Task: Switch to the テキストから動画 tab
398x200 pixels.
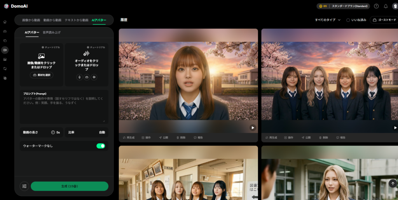Action: 76,20
